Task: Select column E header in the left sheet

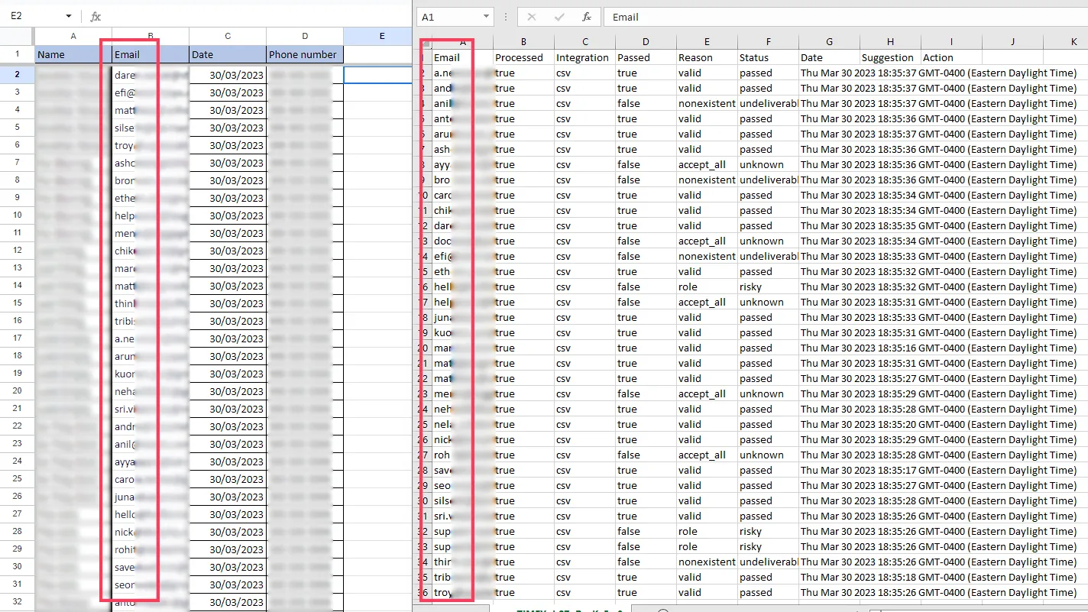Action: click(x=377, y=36)
